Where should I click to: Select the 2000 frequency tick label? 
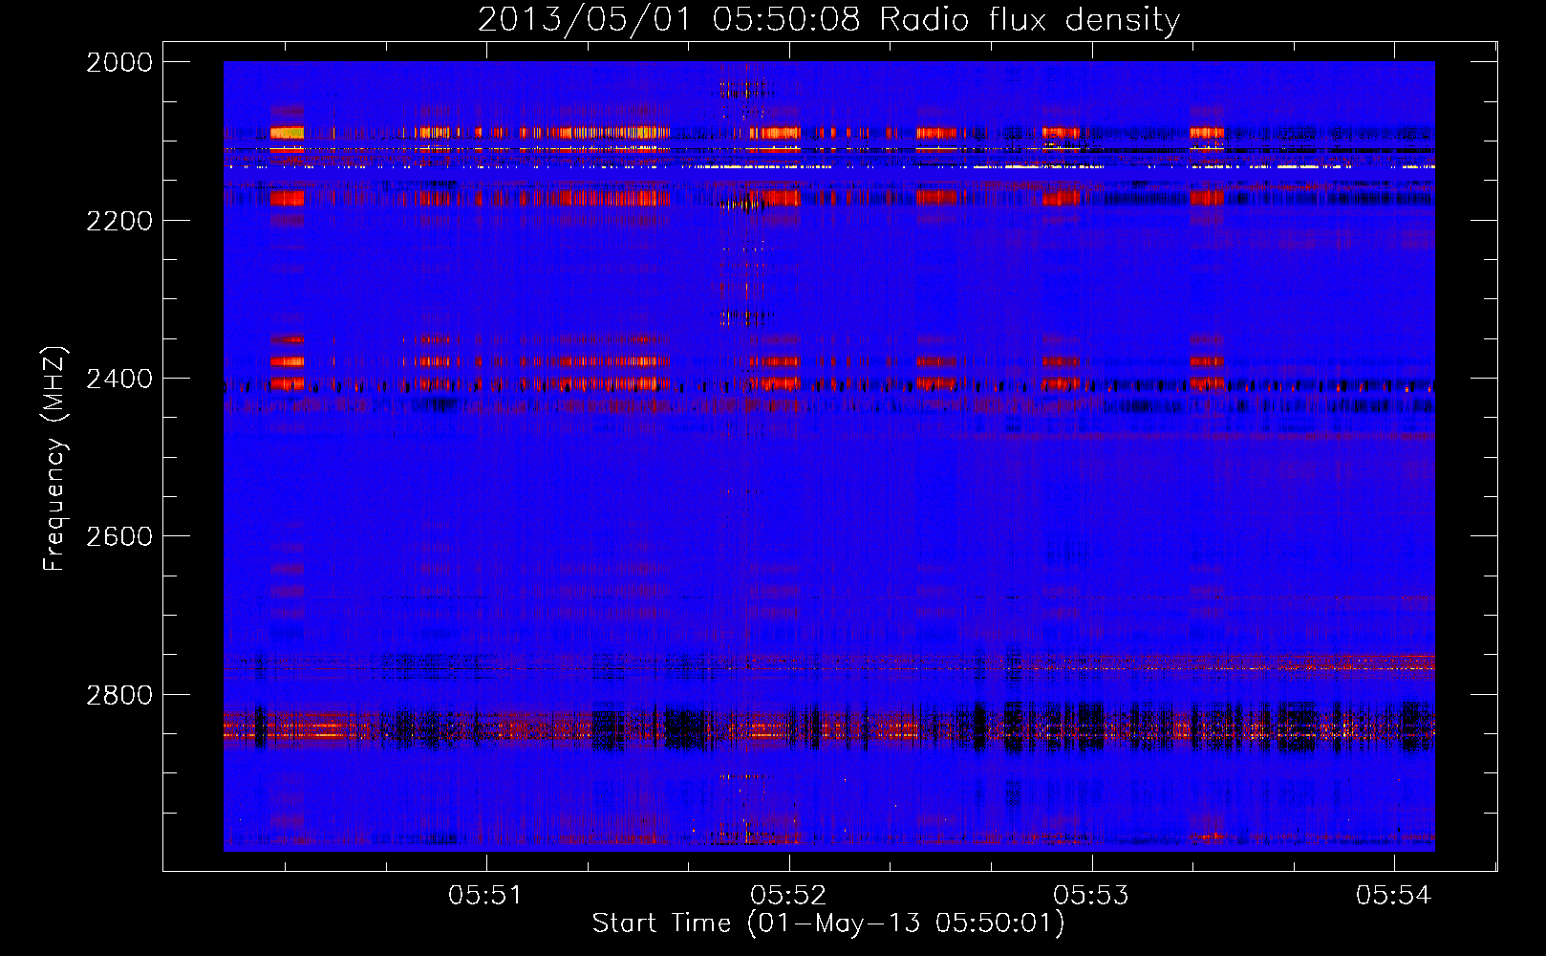[x=119, y=62]
